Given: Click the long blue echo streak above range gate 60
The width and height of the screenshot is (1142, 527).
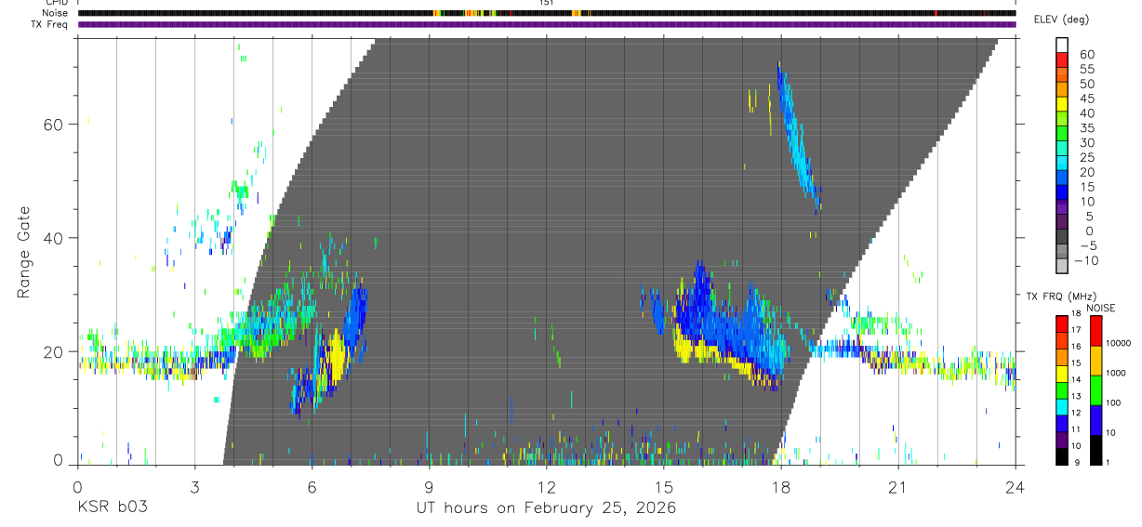Looking at the screenshot, I should tap(798, 135).
